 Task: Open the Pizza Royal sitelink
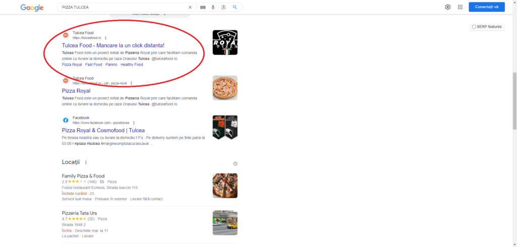tap(72, 65)
